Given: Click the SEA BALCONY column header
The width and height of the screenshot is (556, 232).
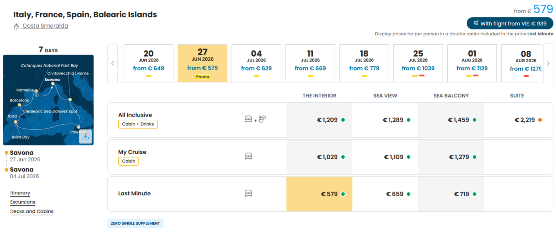Looking at the screenshot, I should pyautogui.click(x=451, y=96).
